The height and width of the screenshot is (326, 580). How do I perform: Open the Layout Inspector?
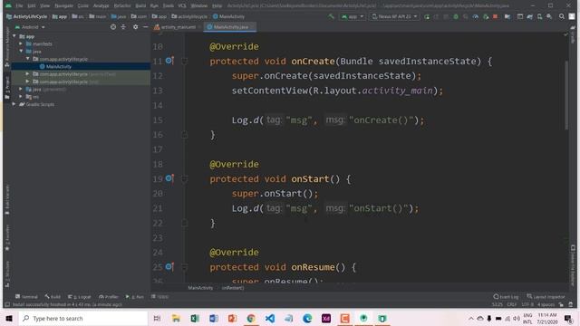pyautogui.click(x=546, y=297)
